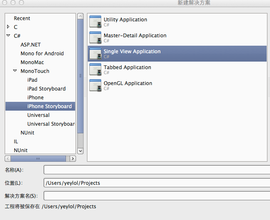Select MonoMac category
Viewport: 270px width, 220px height.
(32, 62)
